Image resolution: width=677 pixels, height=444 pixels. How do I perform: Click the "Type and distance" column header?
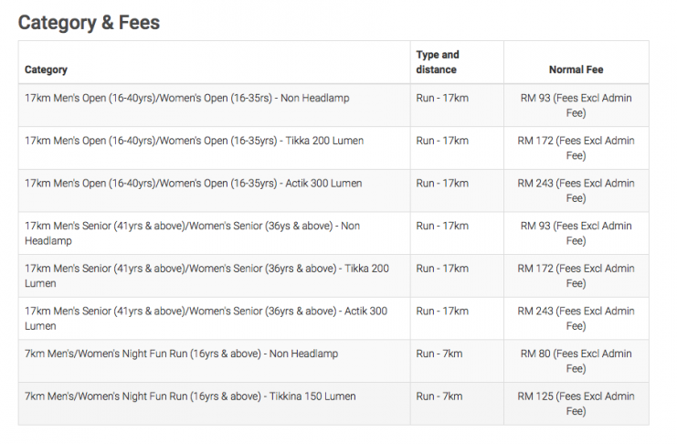[x=438, y=62]
